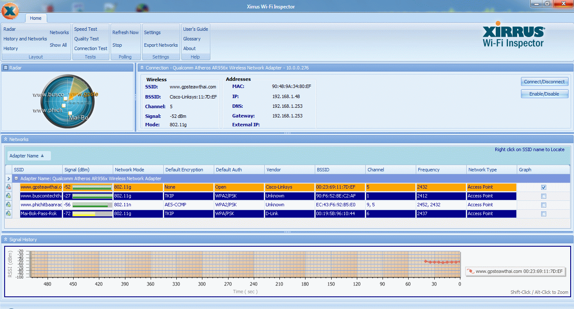574x309 pixels.
Task: Click Export Networks
Action: click(161, 45)
